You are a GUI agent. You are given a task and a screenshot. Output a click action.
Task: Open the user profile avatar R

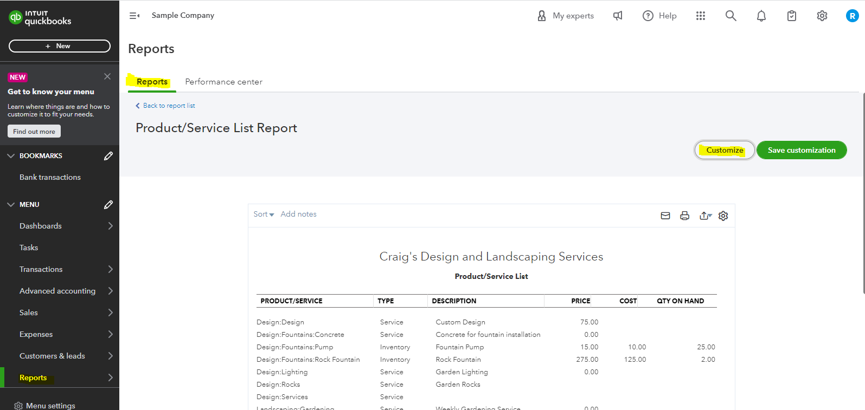[853, 16]
